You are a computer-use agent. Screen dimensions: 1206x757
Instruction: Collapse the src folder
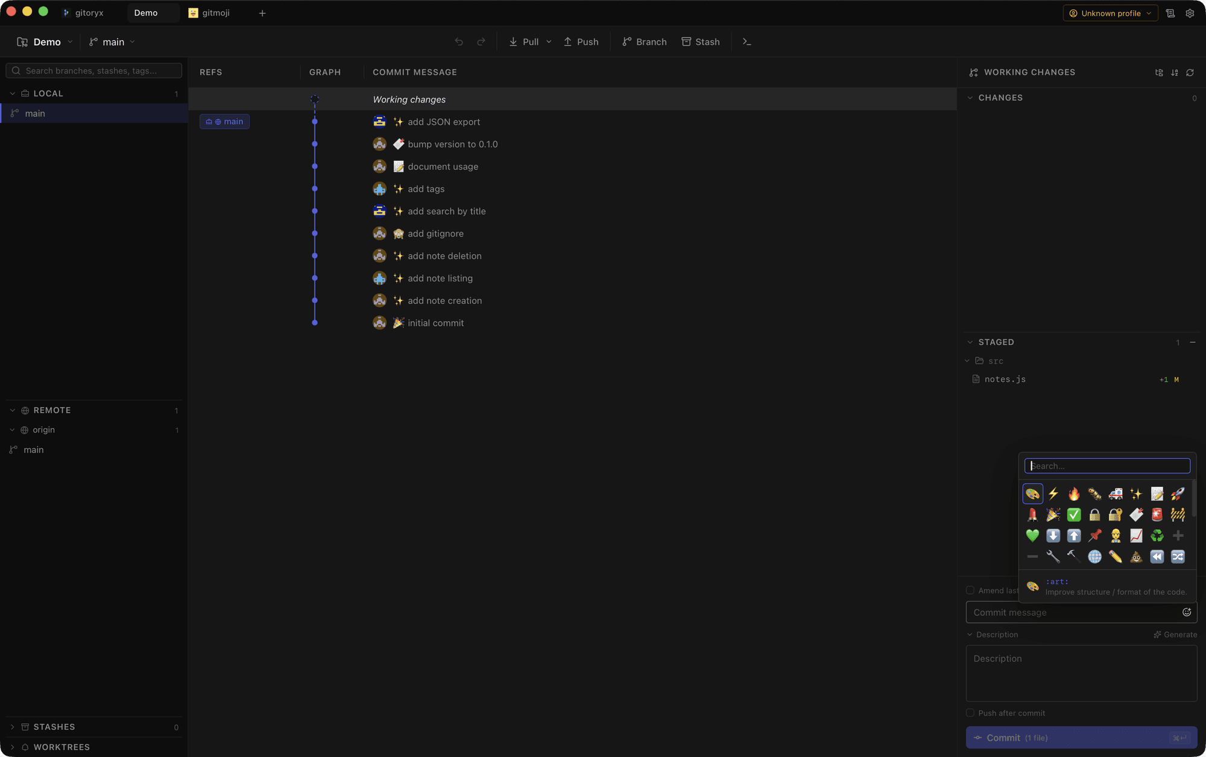(967, 361)
